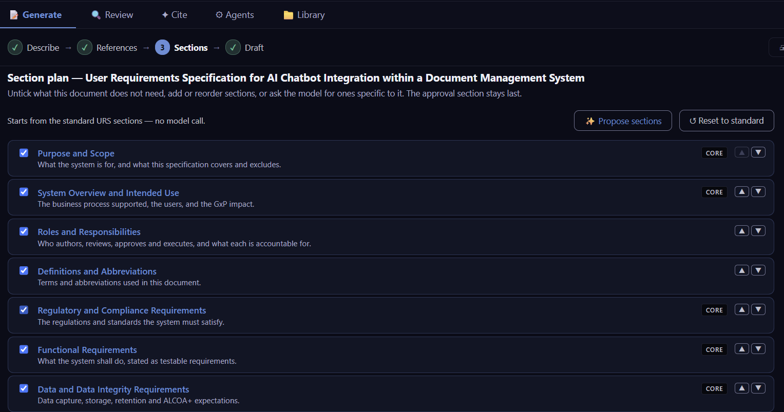Viewport: 784px width, 412px height.
Task: Untick Definitions and Abbreviations checkbox
Action: (x=24, y=270)
